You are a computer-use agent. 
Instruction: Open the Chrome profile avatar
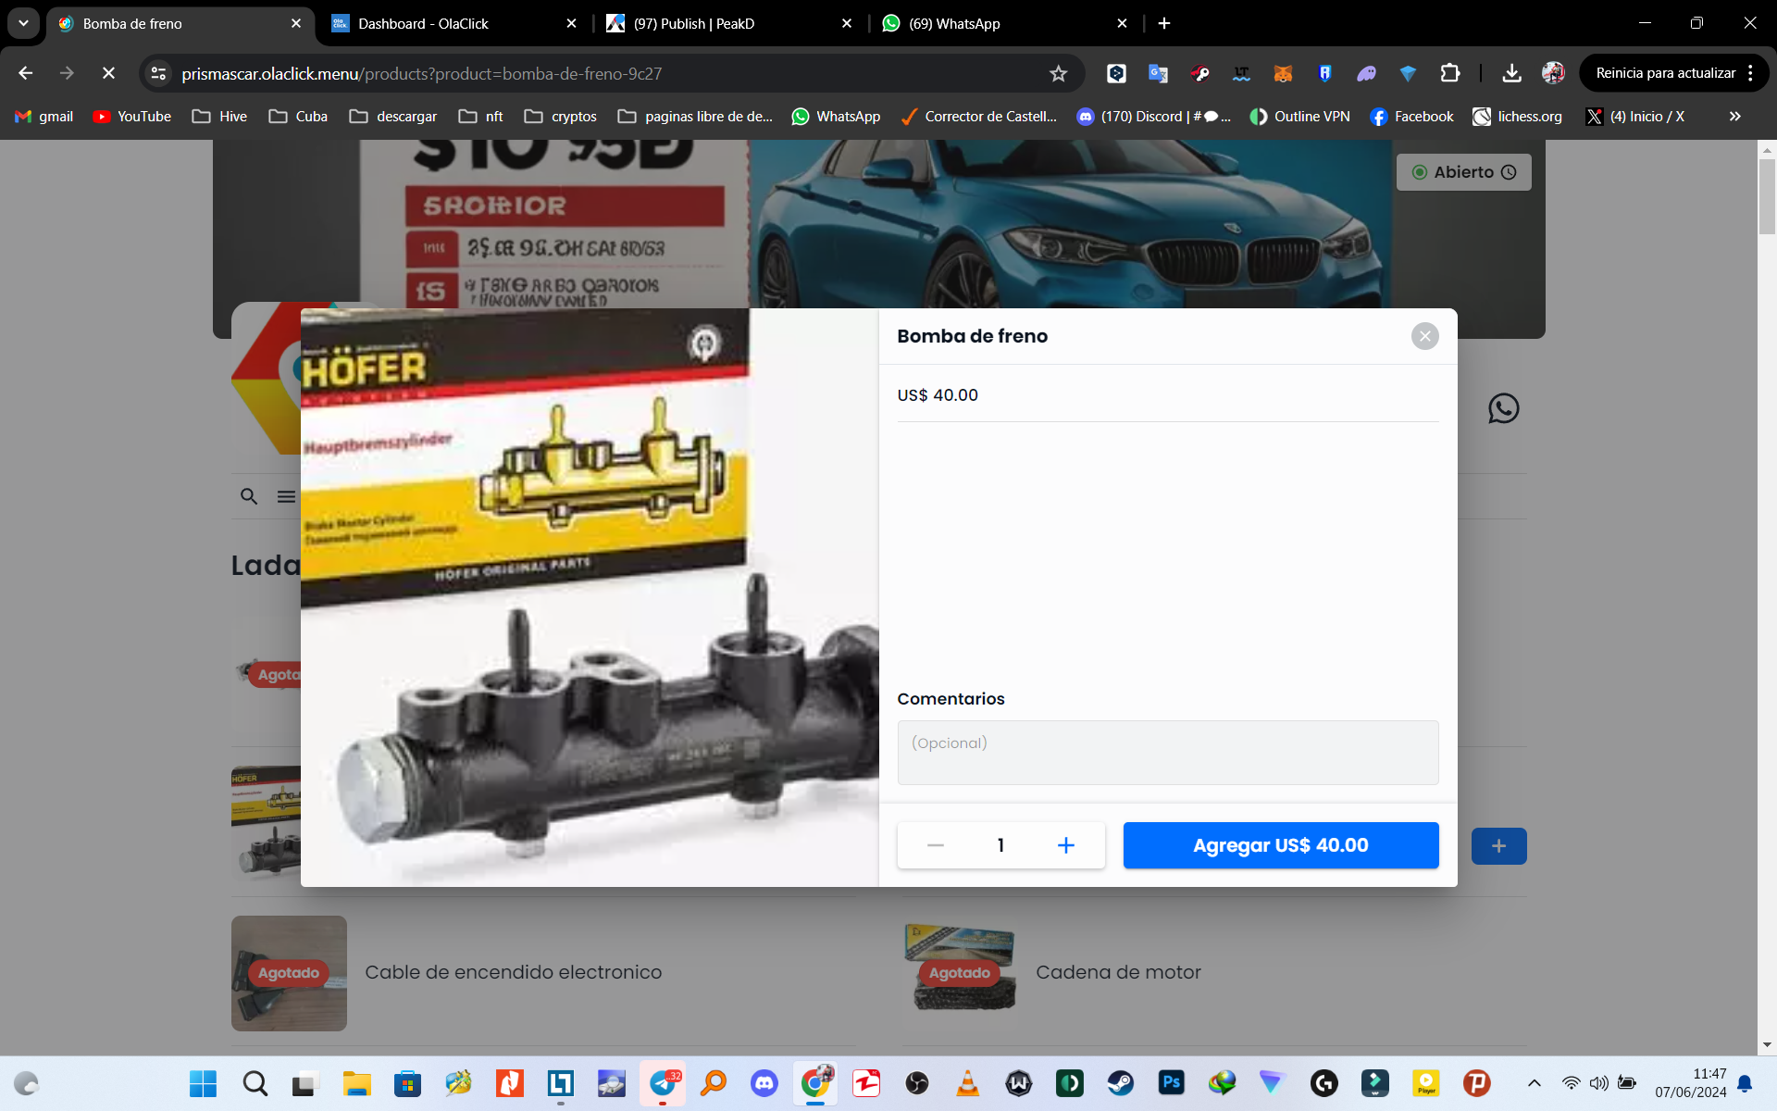pos(1553,73)
